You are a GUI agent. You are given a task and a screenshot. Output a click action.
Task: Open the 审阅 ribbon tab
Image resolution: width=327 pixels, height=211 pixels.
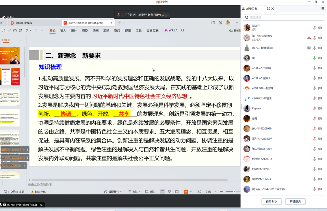(117, 30)
